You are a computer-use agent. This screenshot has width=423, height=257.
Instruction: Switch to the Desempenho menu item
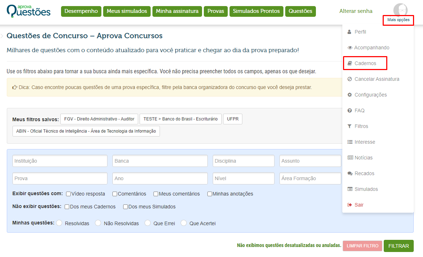pos(81,11)
